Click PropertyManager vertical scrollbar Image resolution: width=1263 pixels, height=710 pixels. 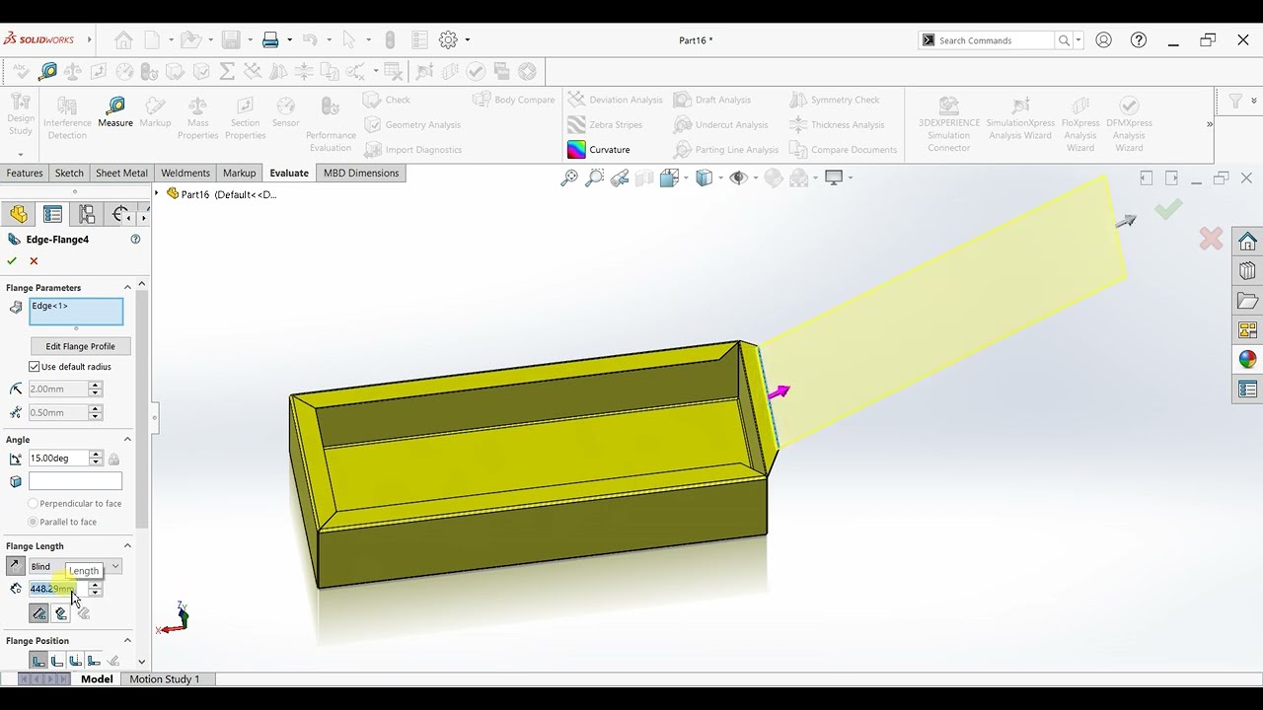tap(142, 409)
